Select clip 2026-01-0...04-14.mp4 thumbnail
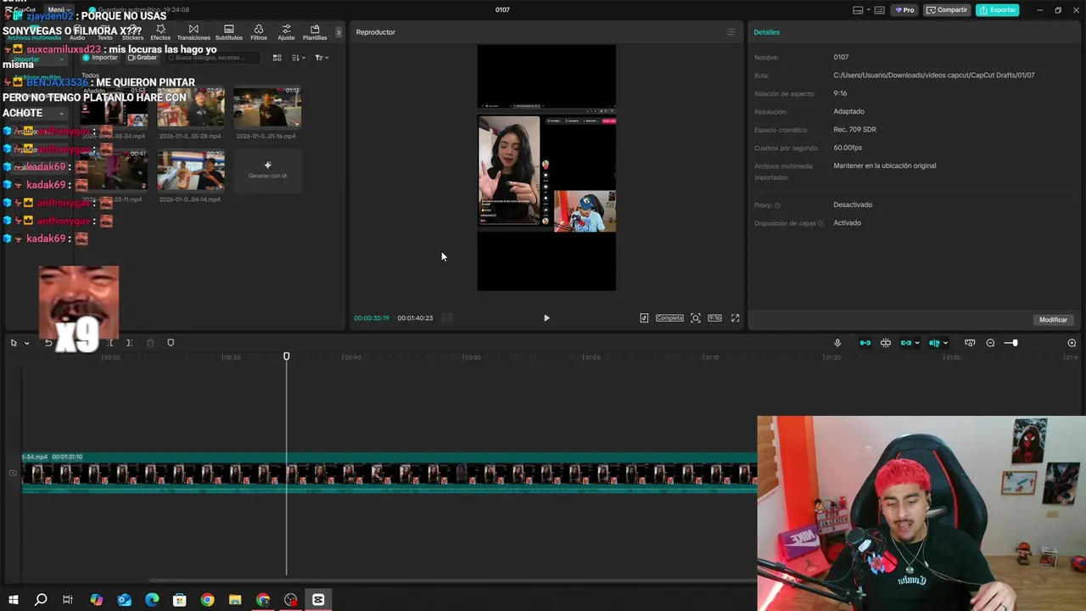The height and width of the screenshot is (611, 1086). [x=190, y=171]
